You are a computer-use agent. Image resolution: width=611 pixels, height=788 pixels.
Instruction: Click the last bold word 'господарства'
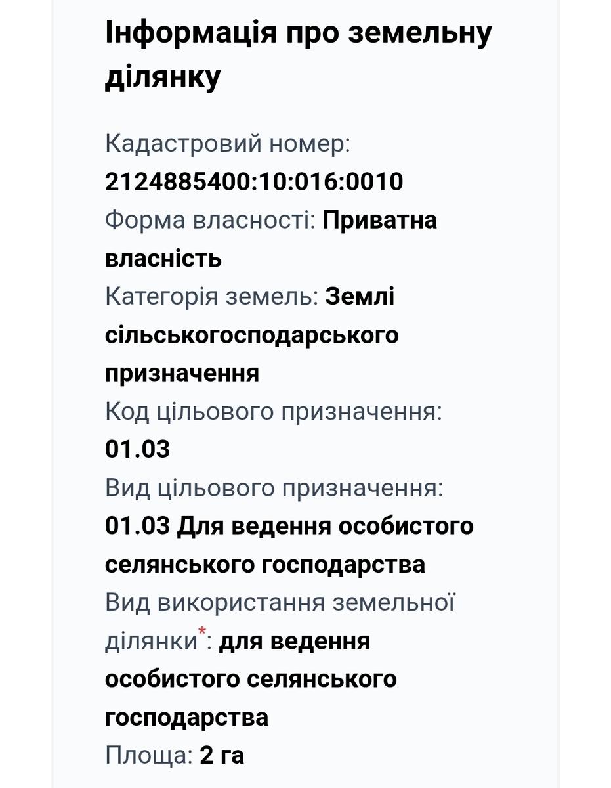coord(186,717)
